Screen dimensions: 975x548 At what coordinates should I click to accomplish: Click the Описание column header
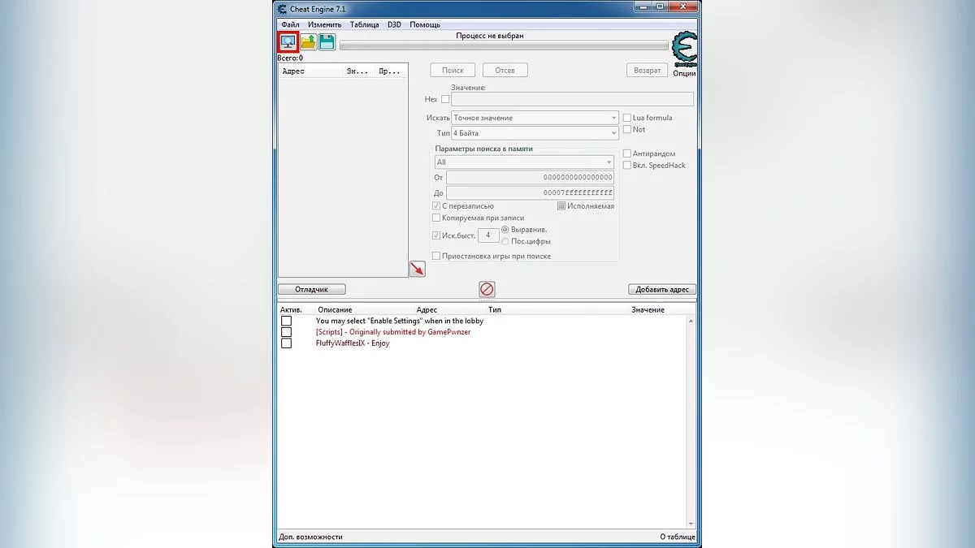[x=335, y=310]
